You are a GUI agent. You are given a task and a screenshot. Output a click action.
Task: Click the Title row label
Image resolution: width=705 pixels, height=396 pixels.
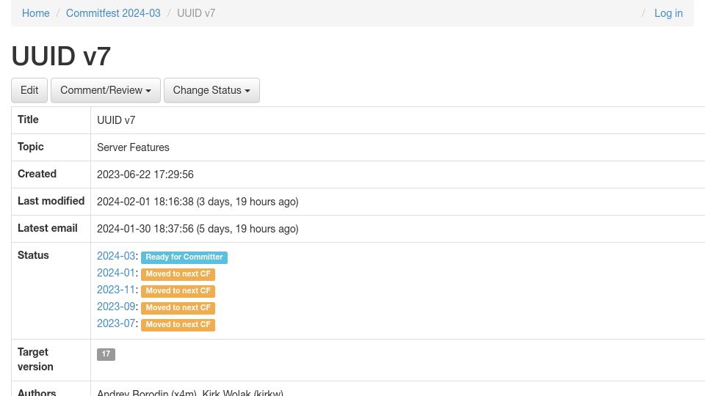pos(28,120)
